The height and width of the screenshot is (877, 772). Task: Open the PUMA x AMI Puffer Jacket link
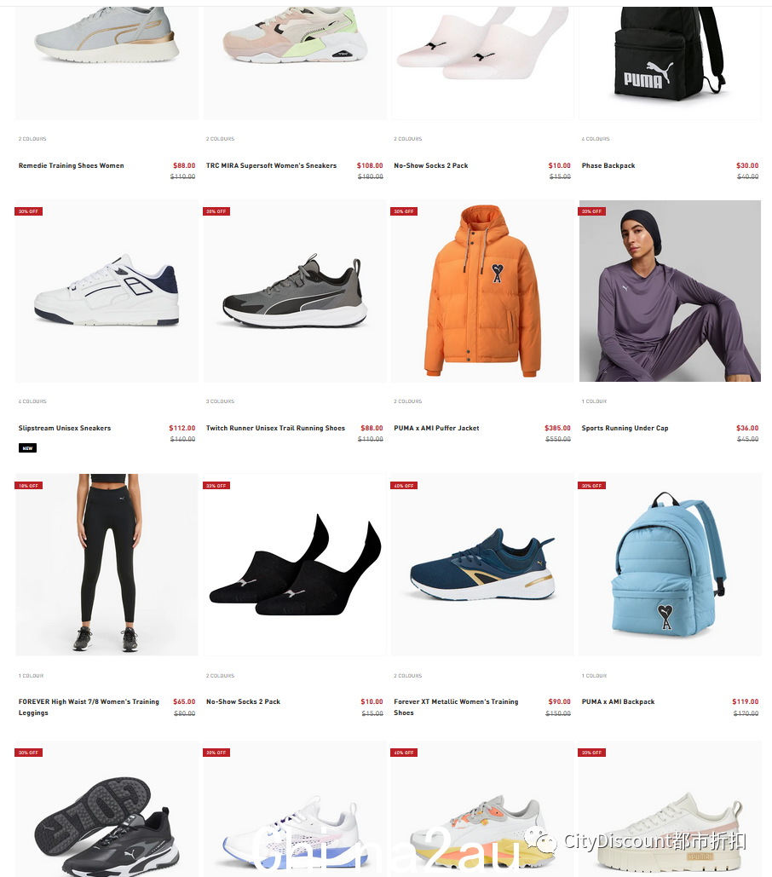click(436, 428)
